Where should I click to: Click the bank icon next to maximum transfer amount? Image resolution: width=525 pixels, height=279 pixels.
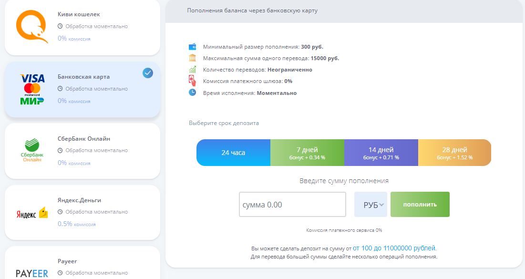(x=191, y=57)
